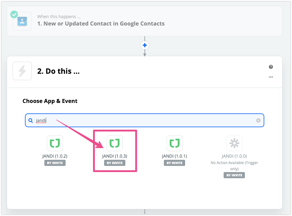The width and height of the screenshot is (292, 216).
Task: Open the three-dots step options menu
Action: point(271,77)
